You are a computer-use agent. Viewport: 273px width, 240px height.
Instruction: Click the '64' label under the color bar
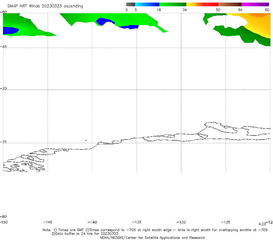(x=240, y=10)
